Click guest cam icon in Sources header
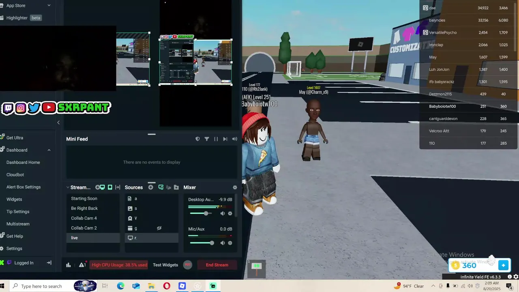The width and height of the screenshot is (519, 292). click(x=169, y=187)
